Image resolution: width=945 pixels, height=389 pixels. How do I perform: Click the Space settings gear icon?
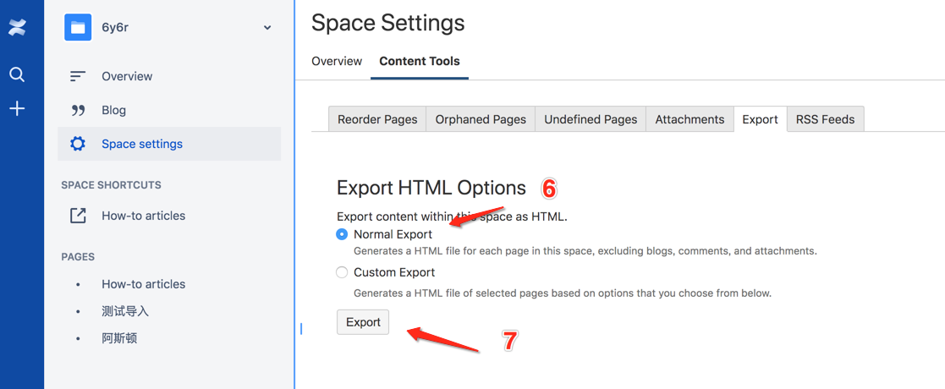[x=78, y=144]
